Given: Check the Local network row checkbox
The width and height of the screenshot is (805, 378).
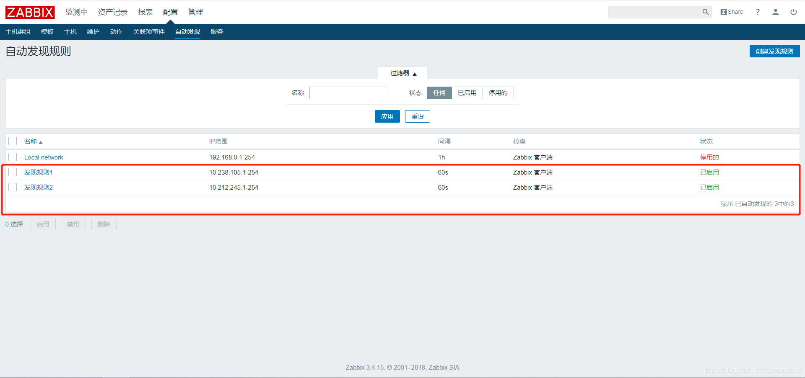Looking at the screenshot, I should pyautogui.click(x=13, y=157).
